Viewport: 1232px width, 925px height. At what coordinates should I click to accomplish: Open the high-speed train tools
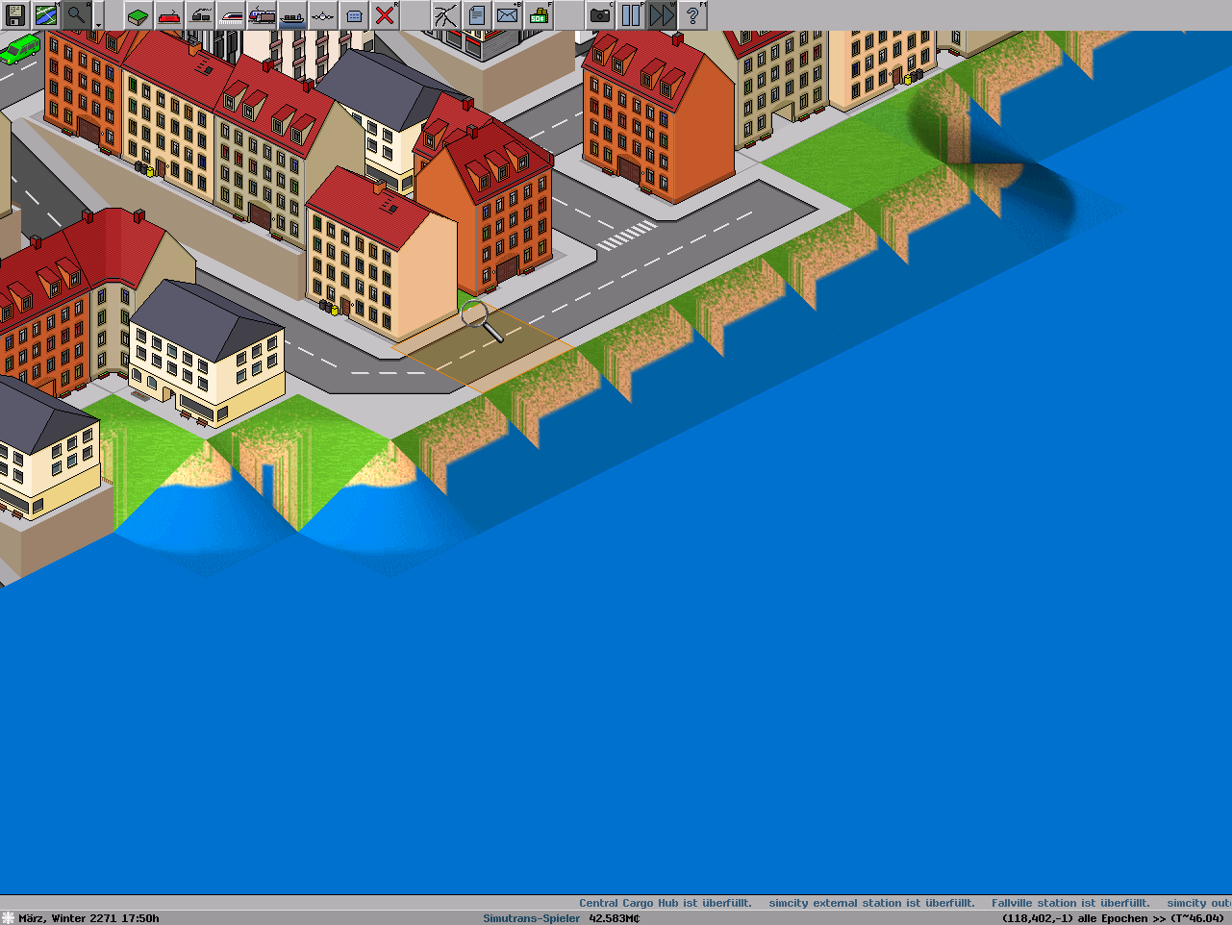click(x=231, y=15)
